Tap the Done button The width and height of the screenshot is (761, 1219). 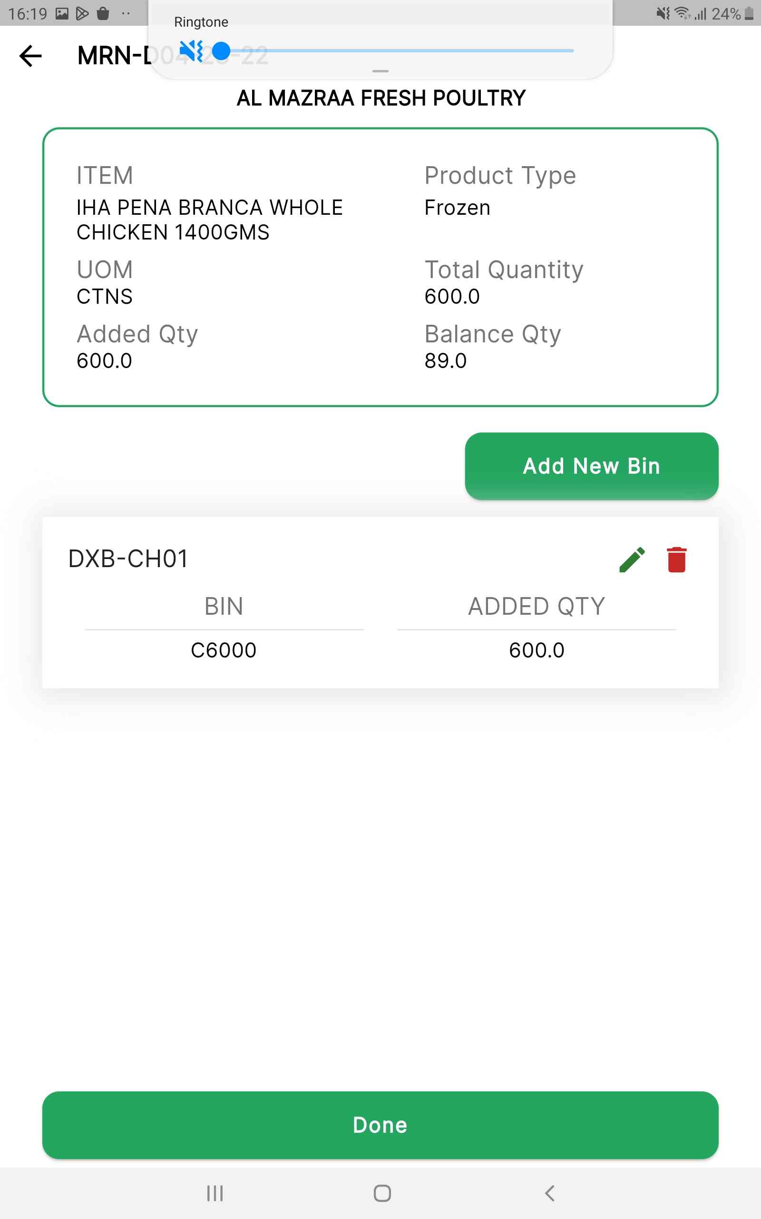click(380, 1125)
